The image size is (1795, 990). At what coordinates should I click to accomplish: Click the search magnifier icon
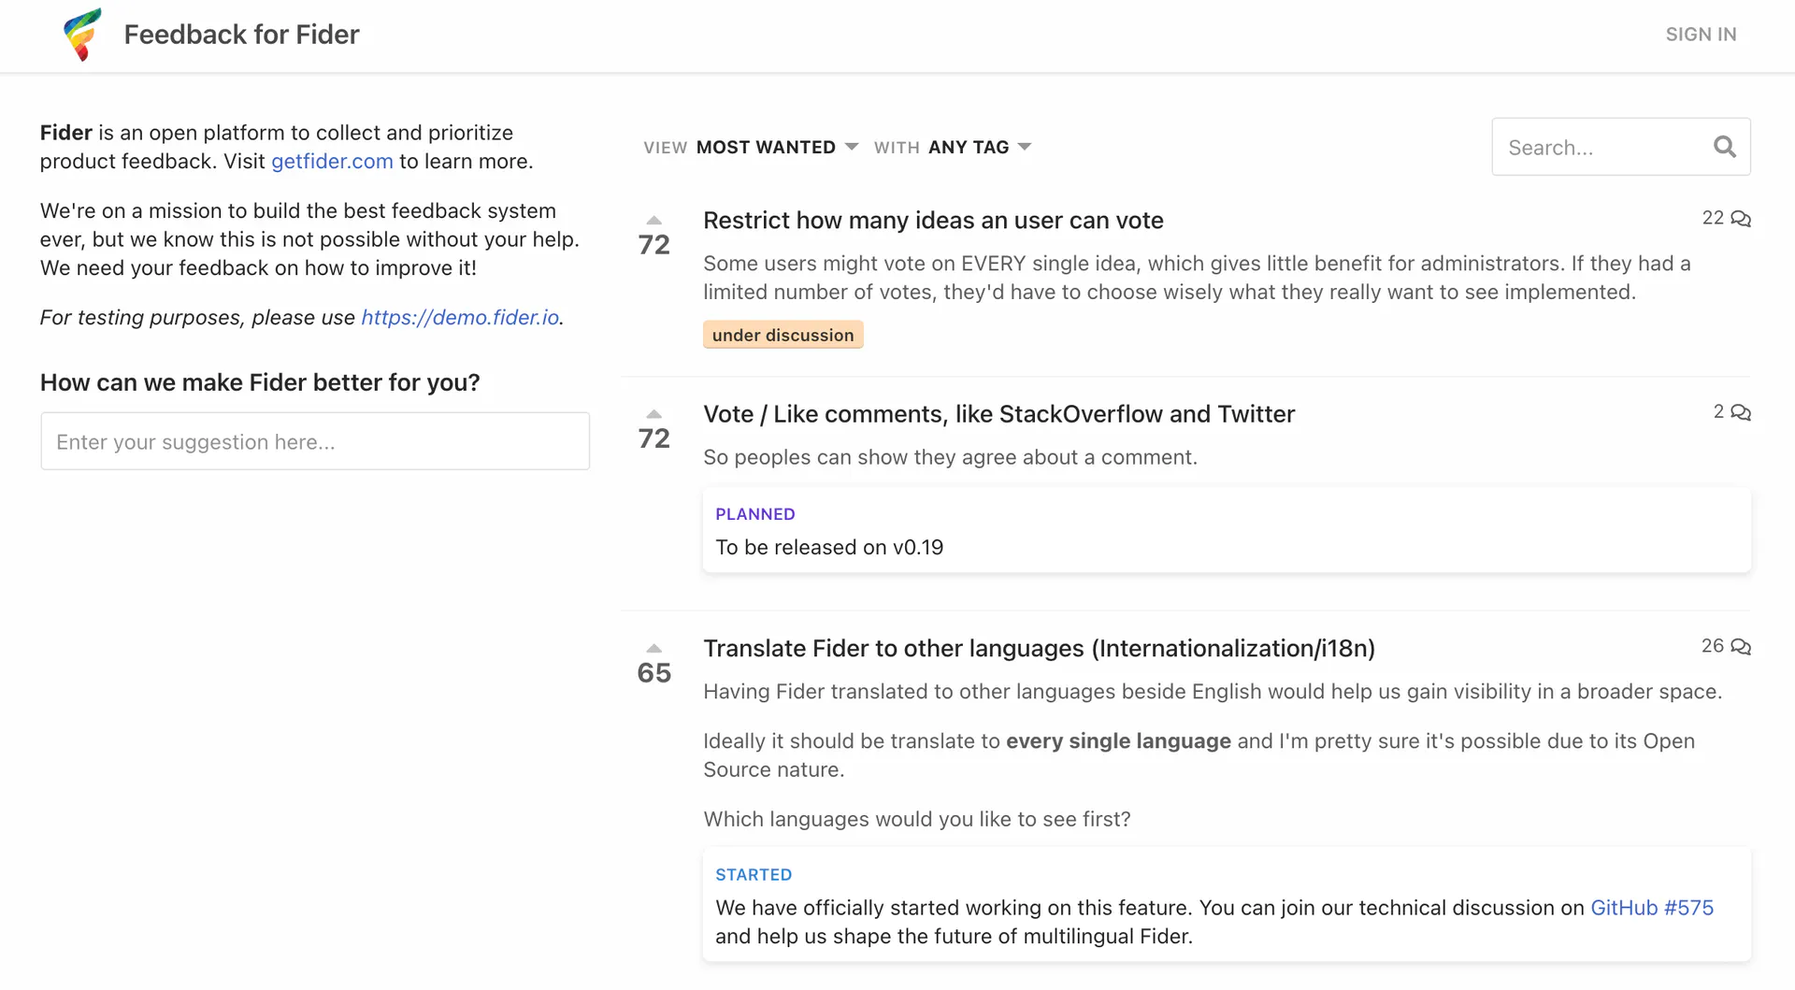(x=1725, y=147)
